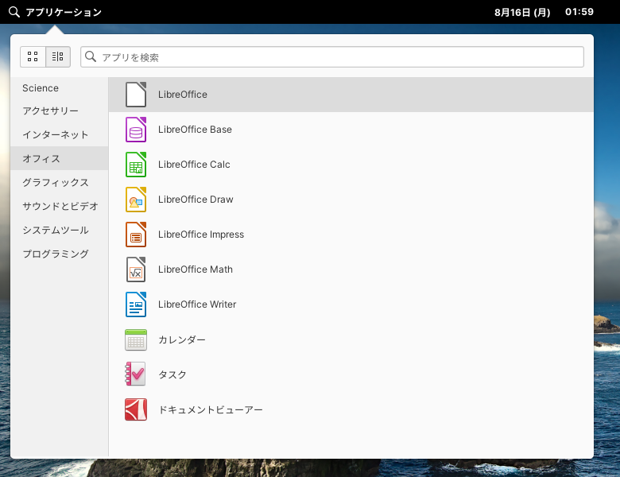This screenshot has height=477, width=620.
Task: Select the アクセサリー category
Action: (60, 111)
